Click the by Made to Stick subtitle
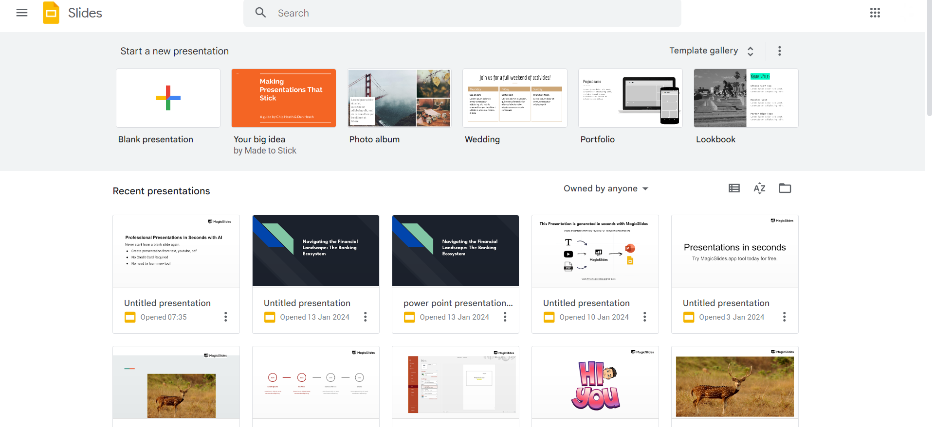The height and width of the screenshot is (427, 934). tap(265, 151)
